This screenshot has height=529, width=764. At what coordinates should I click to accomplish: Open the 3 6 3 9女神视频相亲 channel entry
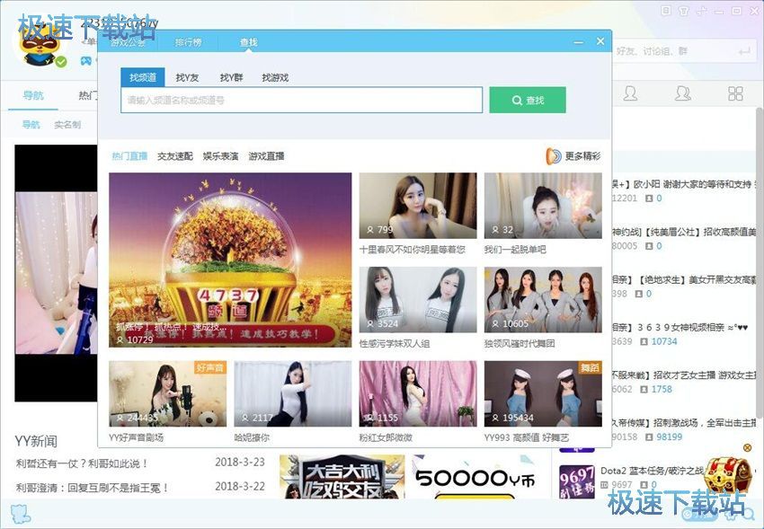coord(680,328)
